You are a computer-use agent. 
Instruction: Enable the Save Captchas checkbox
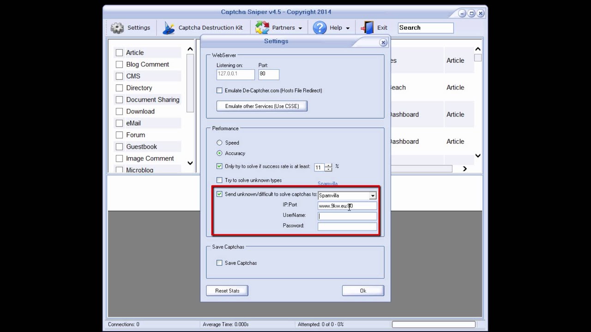click(x=219, y=263)
